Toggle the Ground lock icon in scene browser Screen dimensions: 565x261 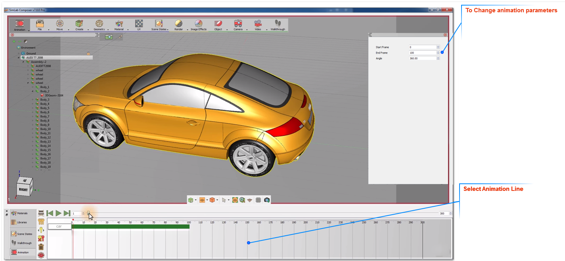[88, 53]
